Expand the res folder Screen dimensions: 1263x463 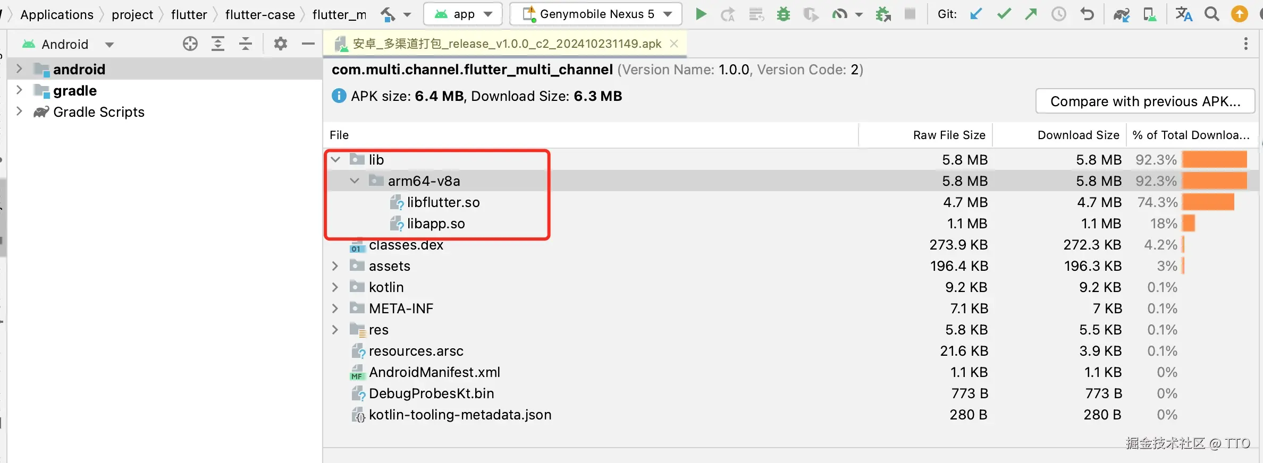point(335,329)
